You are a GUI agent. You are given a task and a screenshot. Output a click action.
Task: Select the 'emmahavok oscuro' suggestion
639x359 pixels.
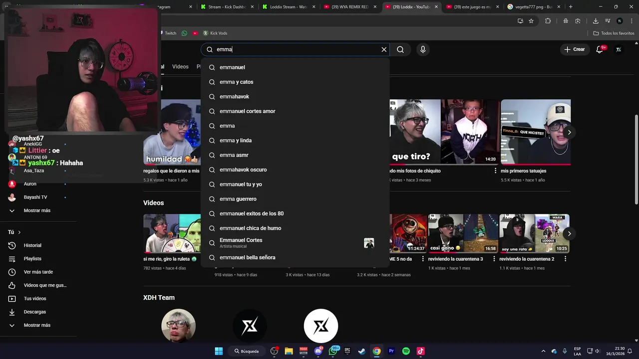[x=295, y=170]
